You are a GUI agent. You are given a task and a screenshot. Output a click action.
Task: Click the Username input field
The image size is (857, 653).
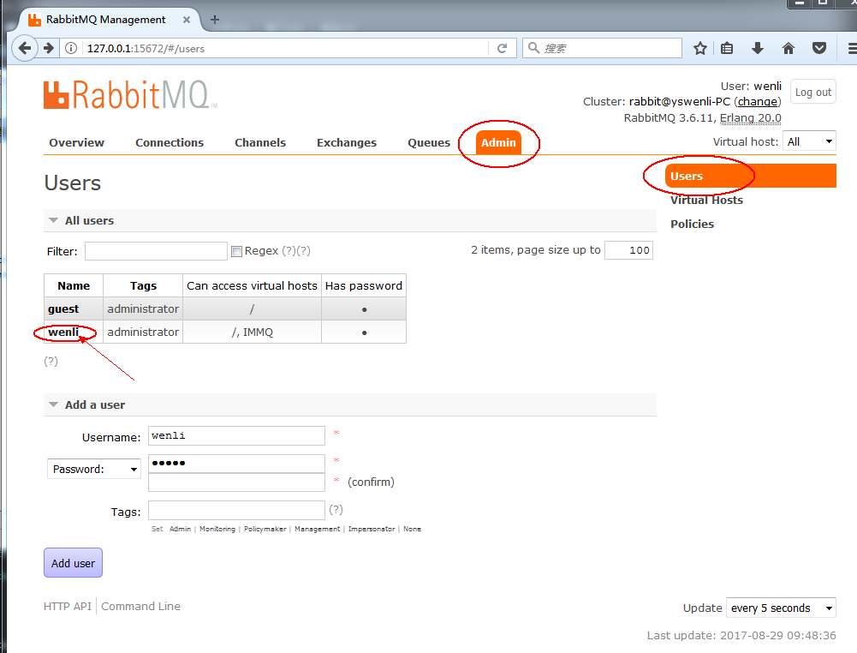point(236,436)
